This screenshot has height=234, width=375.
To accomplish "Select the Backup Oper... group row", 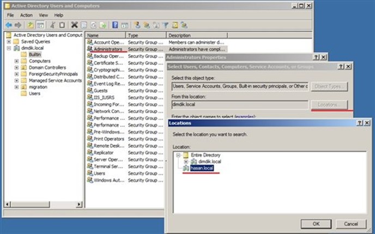I will click(x=125, y=56).
